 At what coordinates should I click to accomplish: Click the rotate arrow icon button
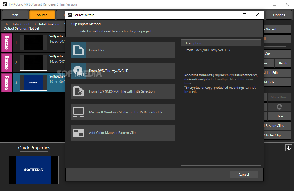(279, 107)
